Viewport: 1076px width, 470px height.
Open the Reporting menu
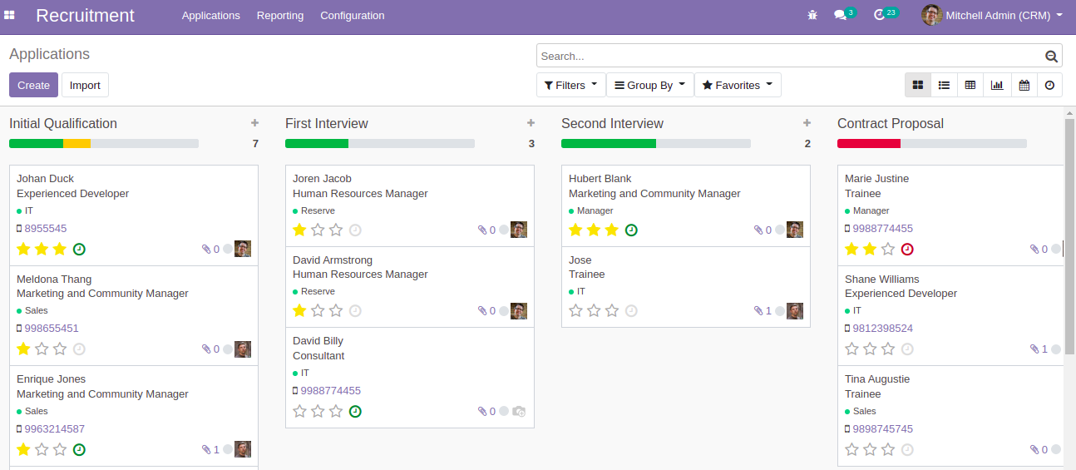pos(280,15)
